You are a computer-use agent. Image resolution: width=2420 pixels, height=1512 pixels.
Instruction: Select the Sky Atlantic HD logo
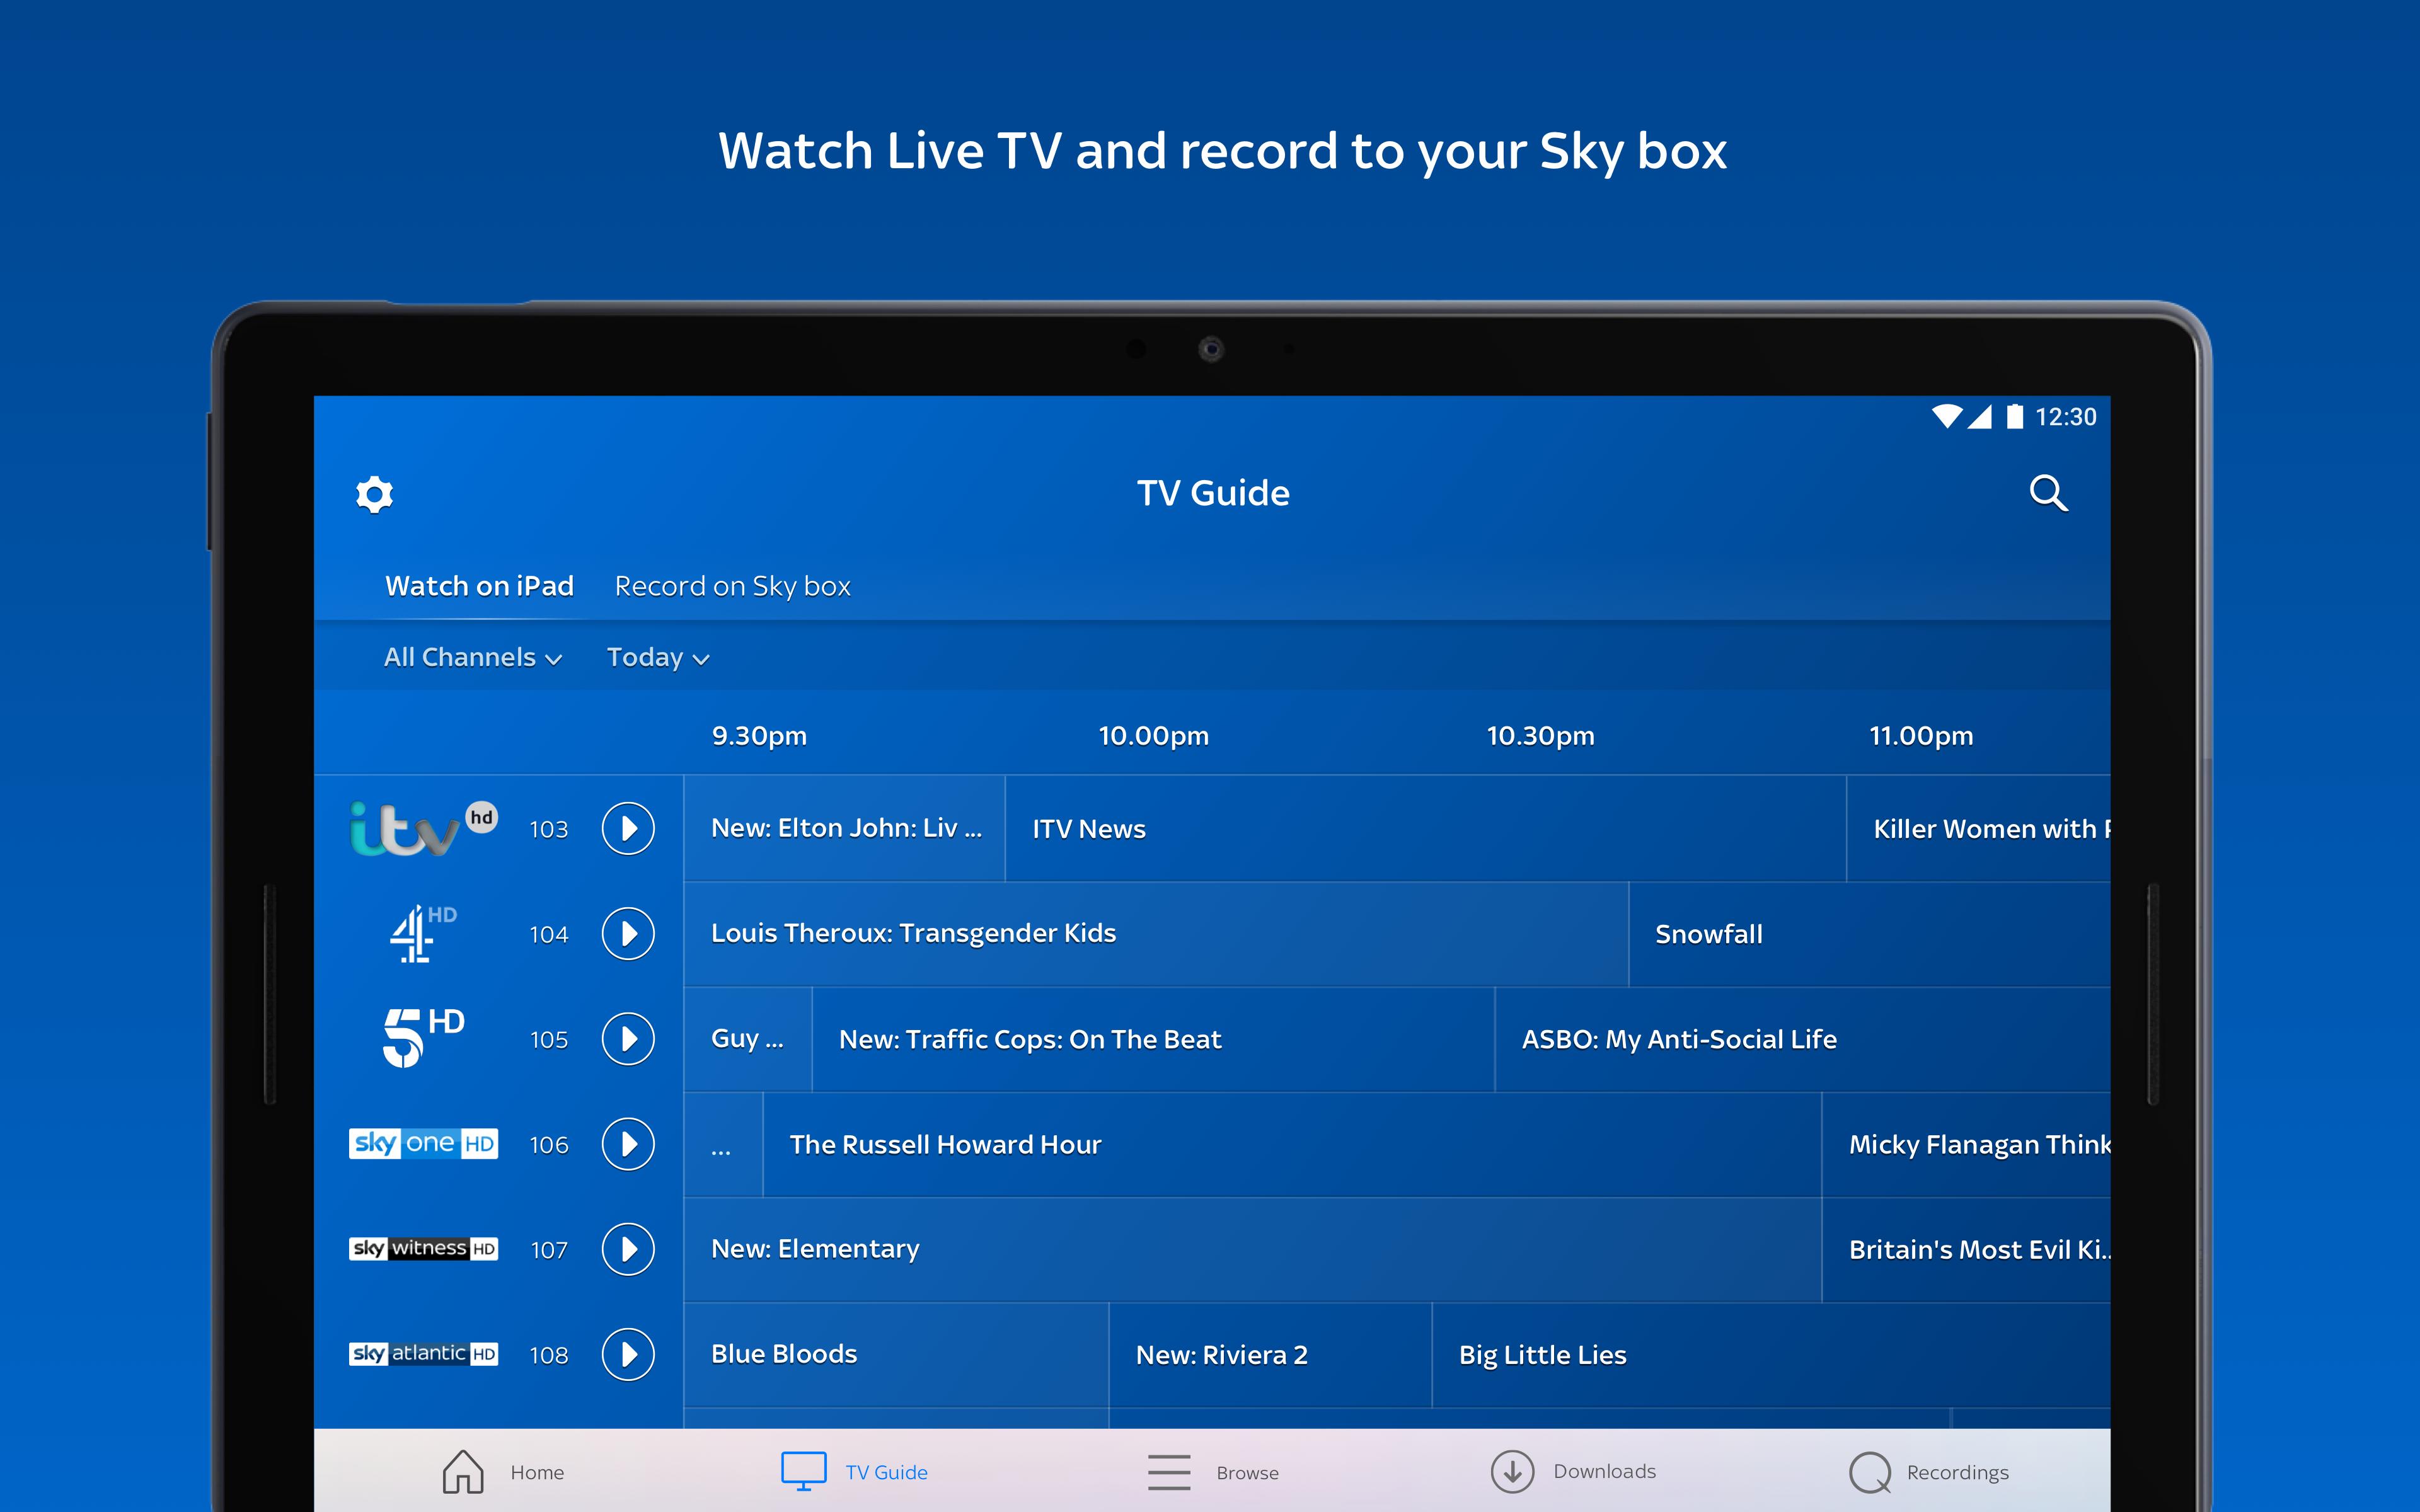pos(423,1354)
